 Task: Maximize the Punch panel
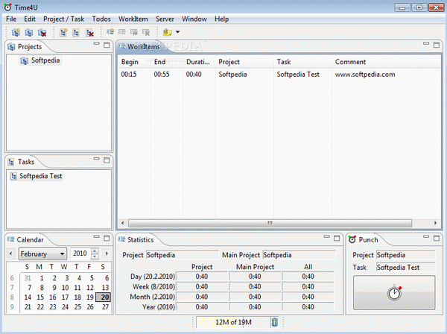coord(437,238)
